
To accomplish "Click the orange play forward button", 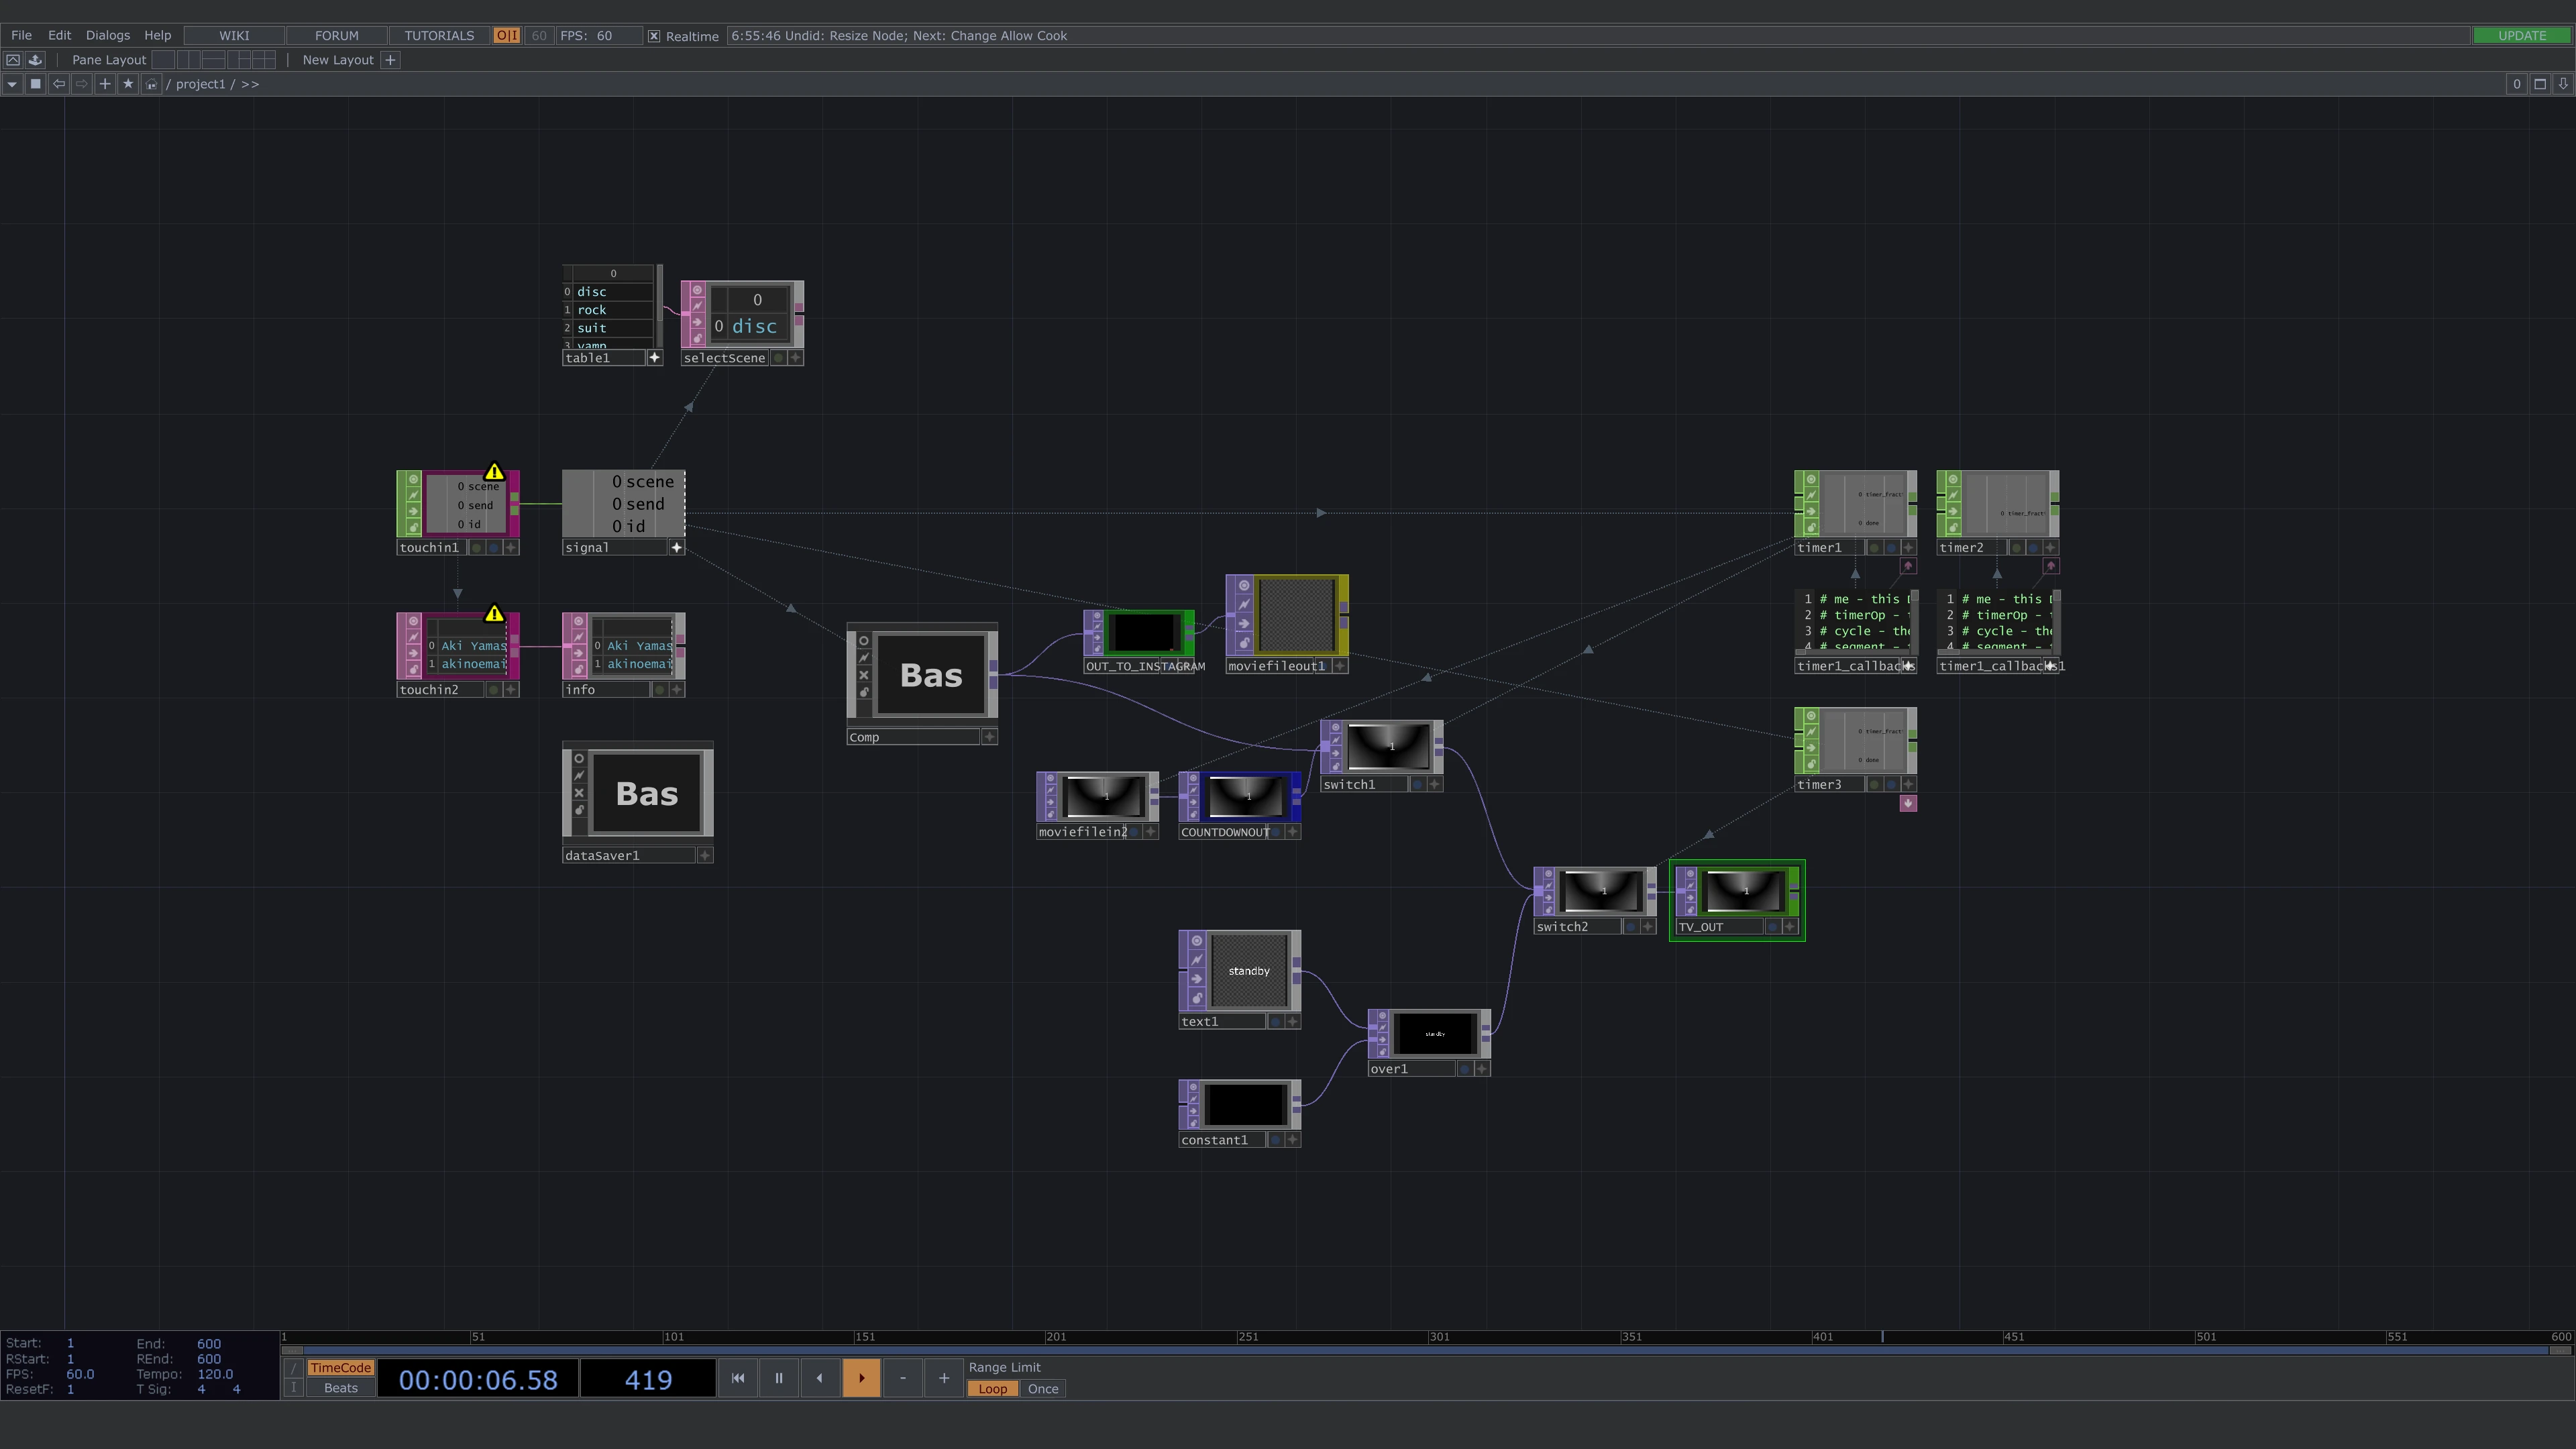I will (861, 1378).
